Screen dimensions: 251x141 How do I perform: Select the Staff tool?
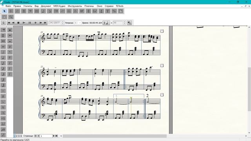(x=11, y=11)
